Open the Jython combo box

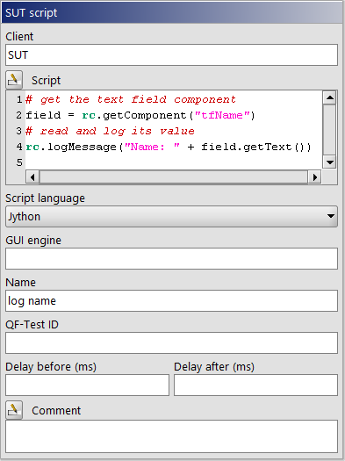[x=171, y=216]
